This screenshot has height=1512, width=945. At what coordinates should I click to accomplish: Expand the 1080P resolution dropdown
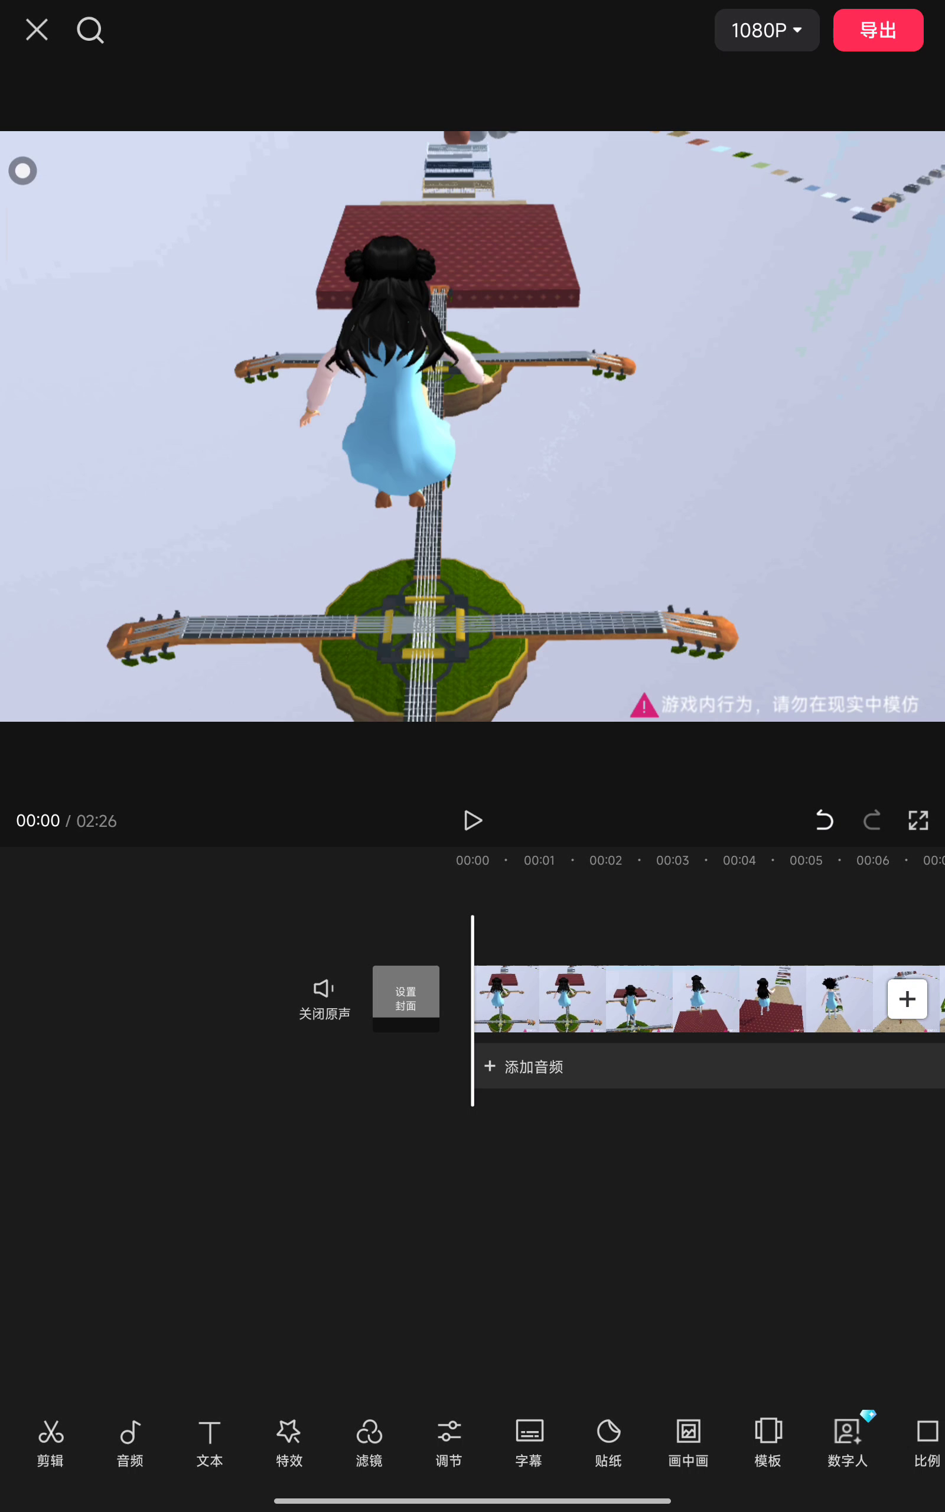766,30
